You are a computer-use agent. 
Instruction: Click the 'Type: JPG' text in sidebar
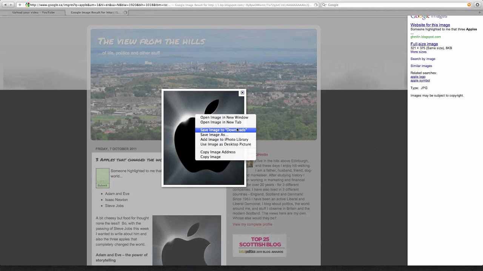[x=419, y=88]
